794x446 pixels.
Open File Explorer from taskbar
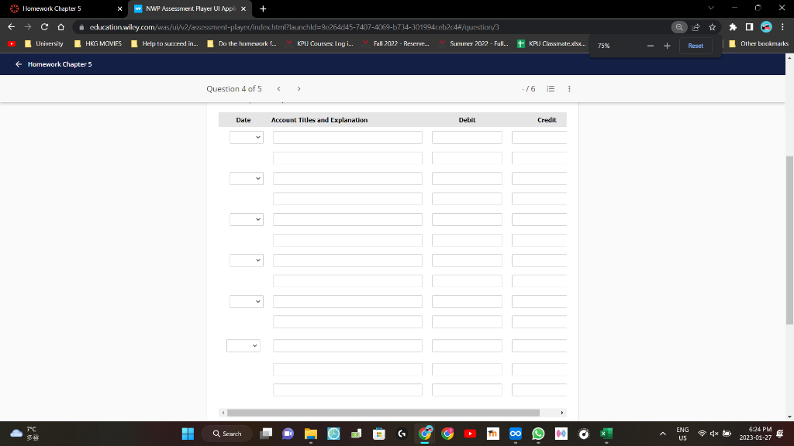pyautogui.click(x=310, y=434)
